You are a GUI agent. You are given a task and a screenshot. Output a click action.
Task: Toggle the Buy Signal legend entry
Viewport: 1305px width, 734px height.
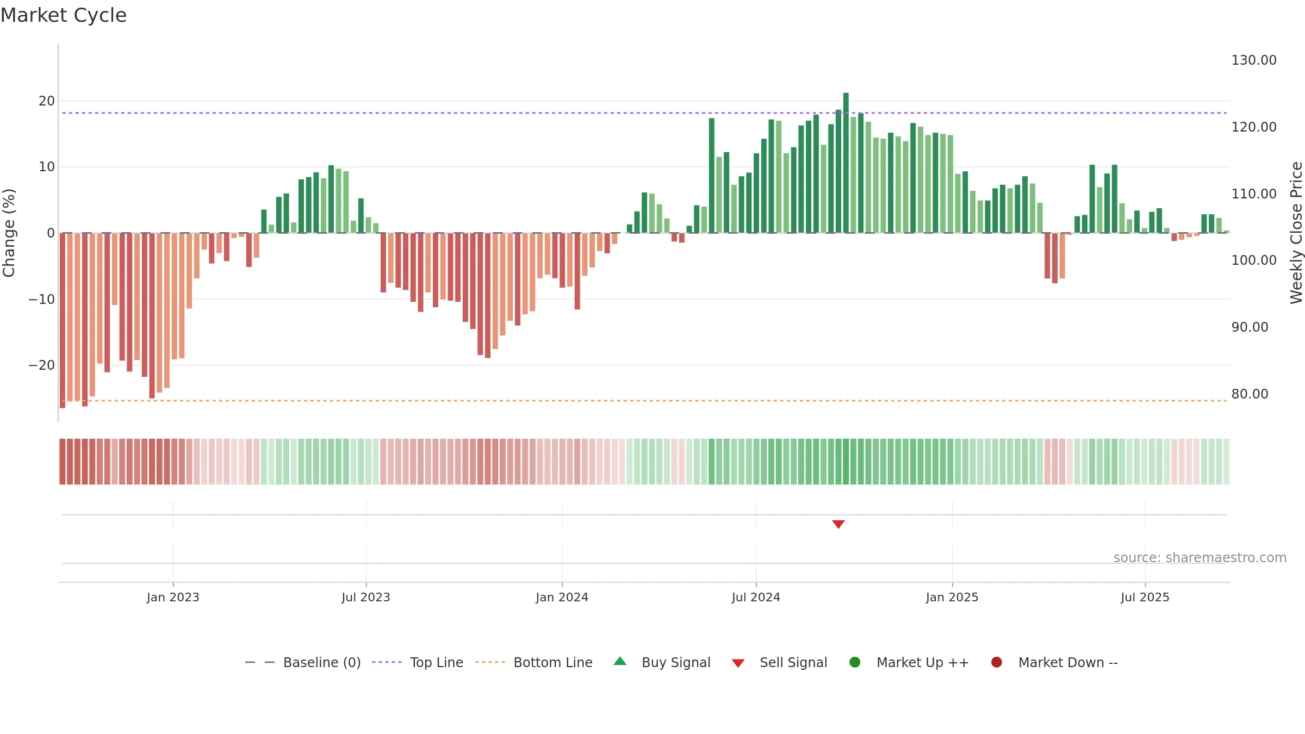click(x=662, y=662)
